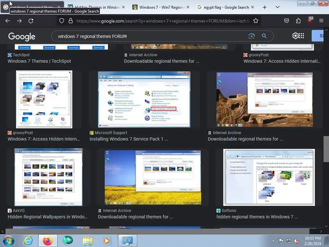The image size is (329, 247).
Task: Go forward to the next page
Action: click(x=19, y=21)
